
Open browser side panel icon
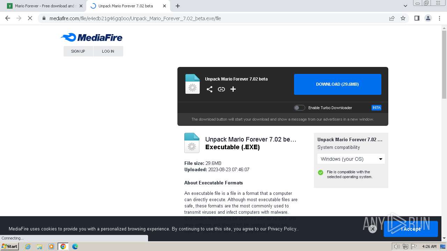click(417, 18)
